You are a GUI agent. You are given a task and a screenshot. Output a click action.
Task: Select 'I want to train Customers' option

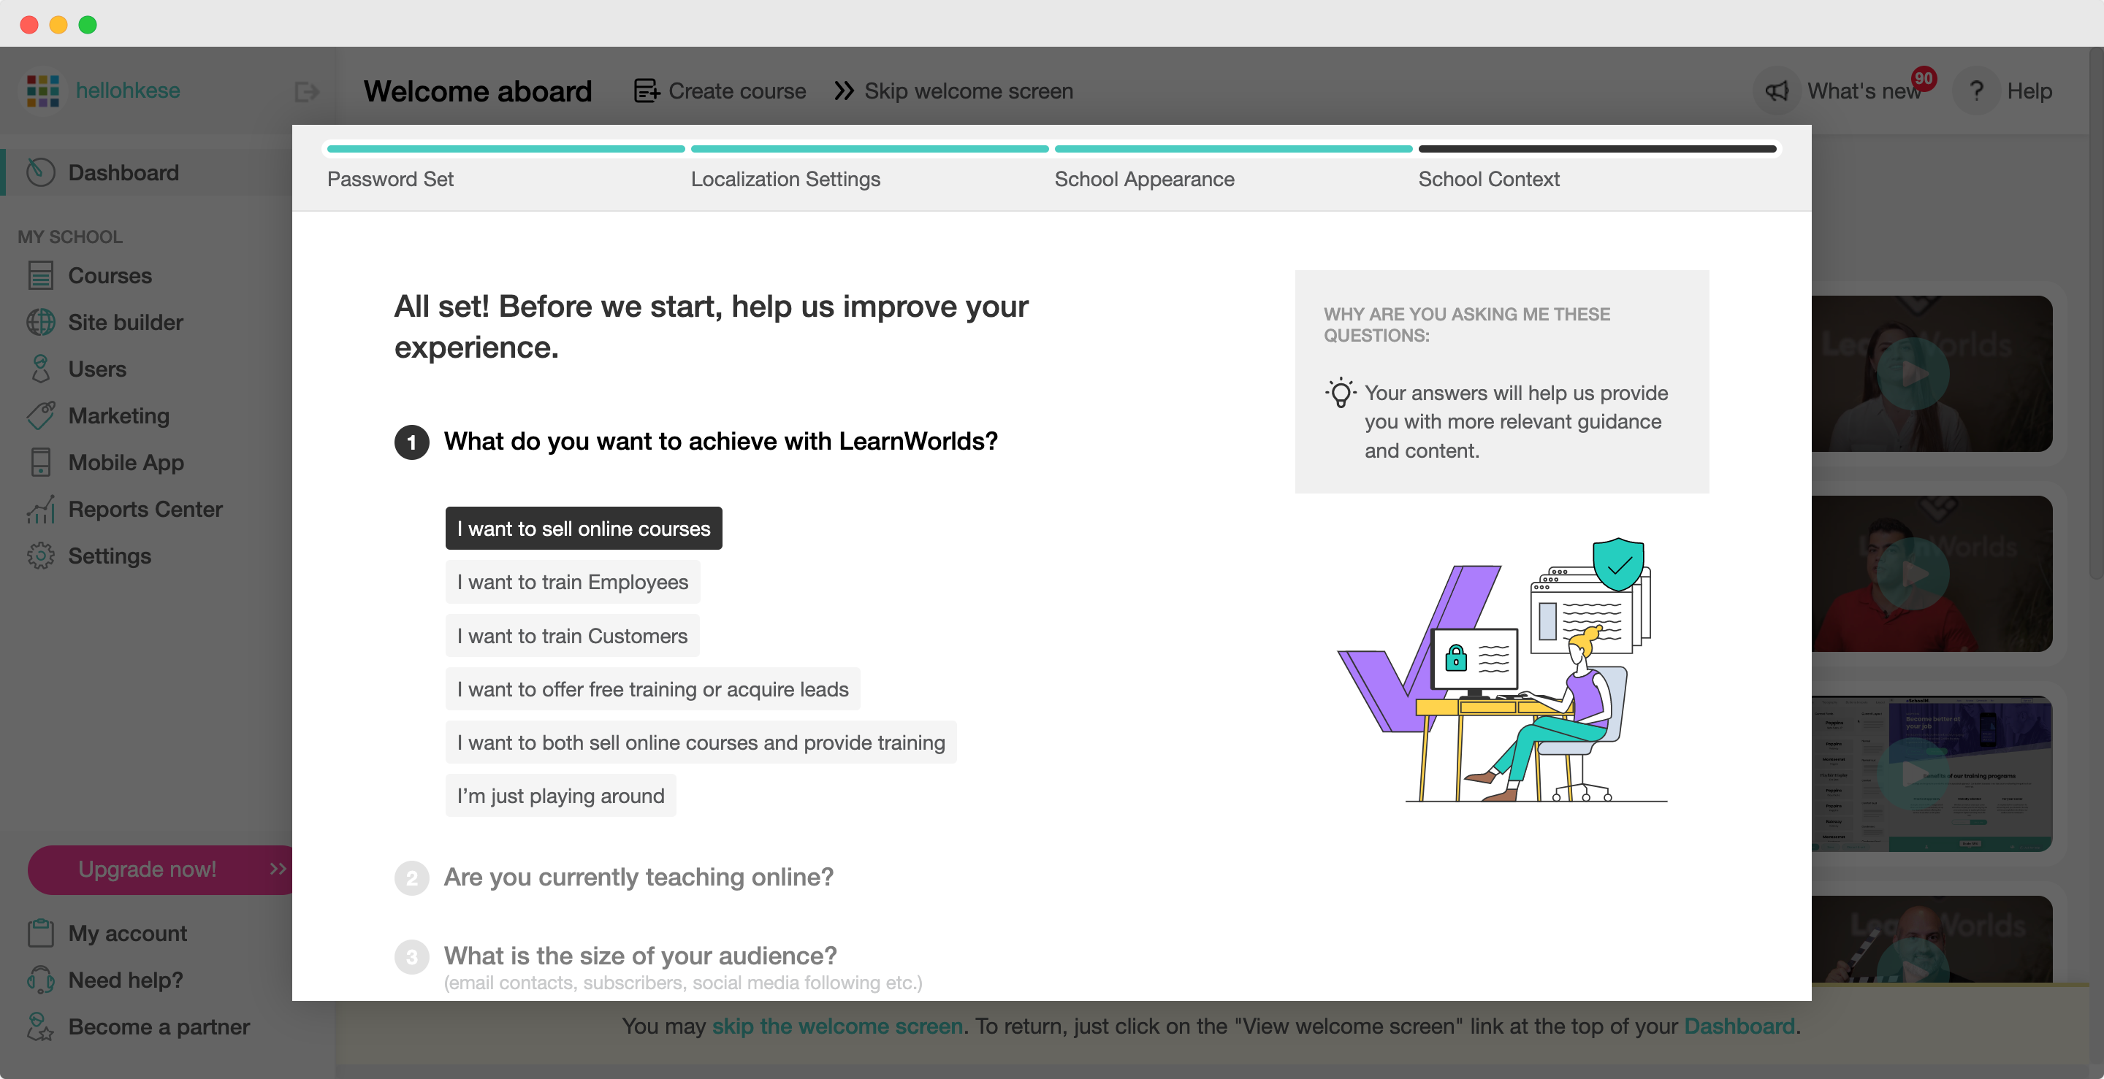(572, 636)
